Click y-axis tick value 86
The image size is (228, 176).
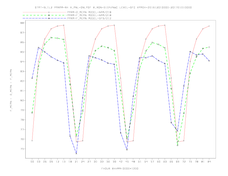[x=22, y=42]
